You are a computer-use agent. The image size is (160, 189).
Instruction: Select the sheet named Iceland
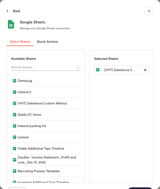[x=46, y=137]
